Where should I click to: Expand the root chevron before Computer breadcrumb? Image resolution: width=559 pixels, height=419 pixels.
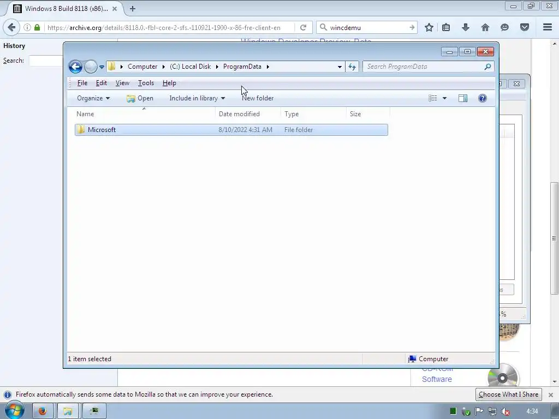click(122, 67)
